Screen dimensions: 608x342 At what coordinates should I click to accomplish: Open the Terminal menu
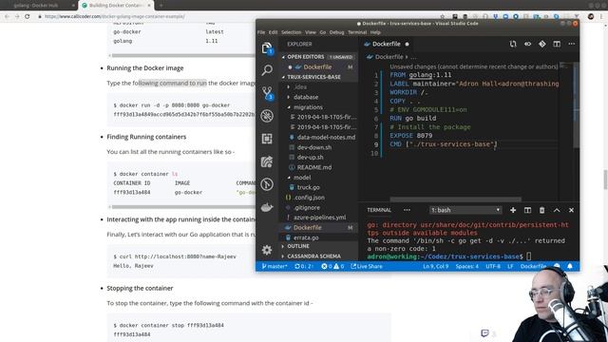point(357,32)
